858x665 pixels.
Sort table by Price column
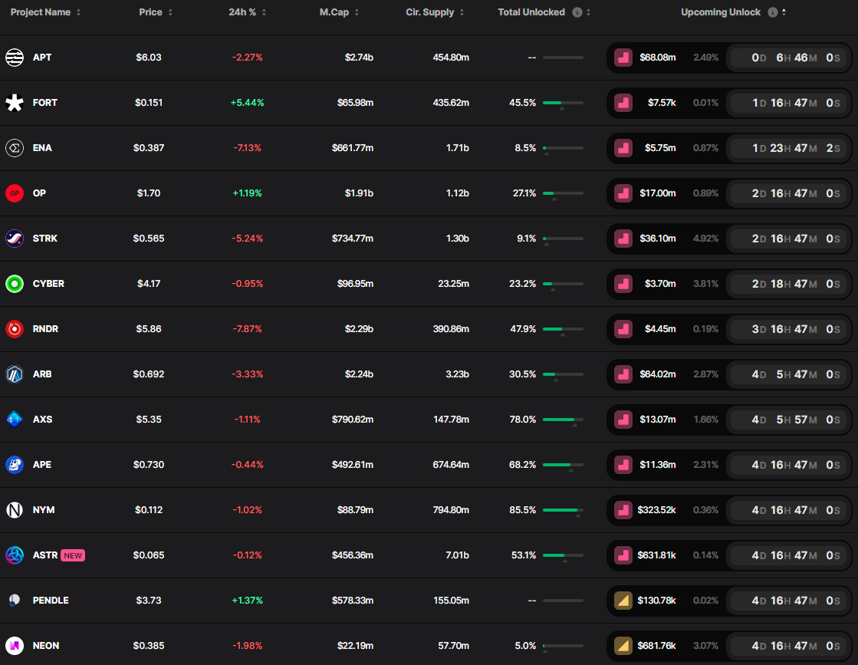(156, 12)
